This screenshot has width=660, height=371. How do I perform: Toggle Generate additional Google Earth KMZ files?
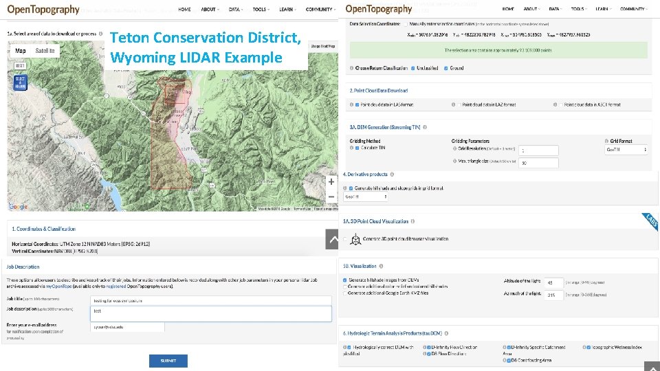[345, 293]
